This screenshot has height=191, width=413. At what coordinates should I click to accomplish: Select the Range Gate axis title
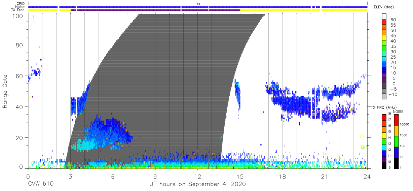(x=5, y=91)
